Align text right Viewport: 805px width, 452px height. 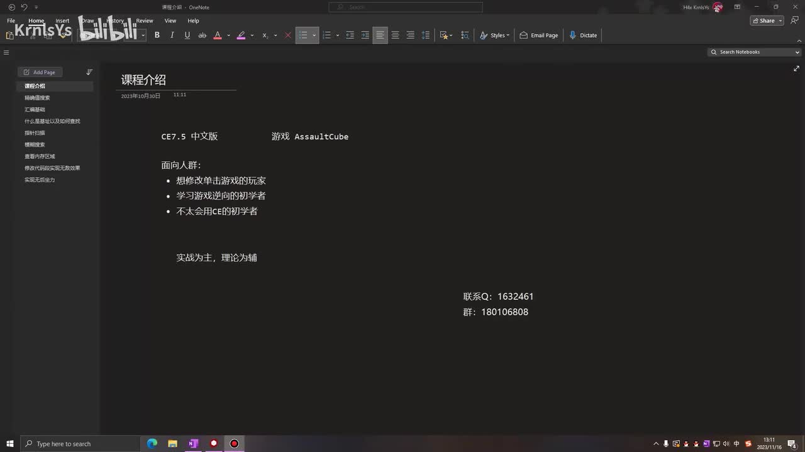410,35
